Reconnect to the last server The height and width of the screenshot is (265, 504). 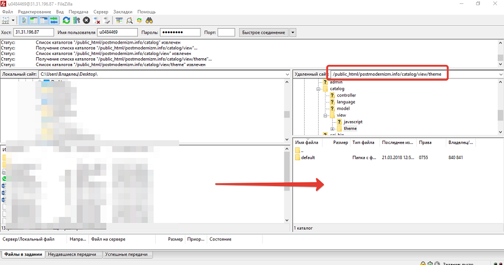107,21
